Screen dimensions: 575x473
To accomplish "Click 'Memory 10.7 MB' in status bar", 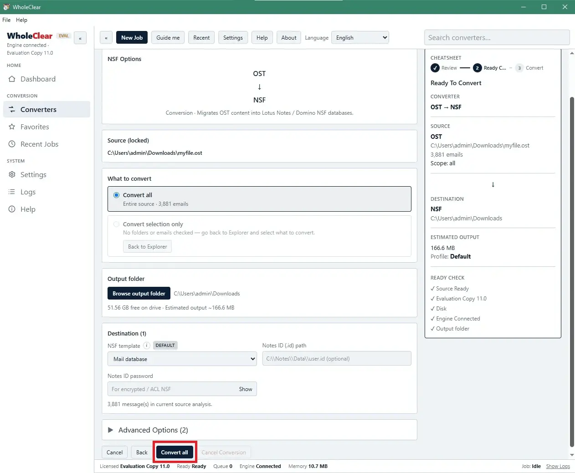I will click(x=308, y=466).
